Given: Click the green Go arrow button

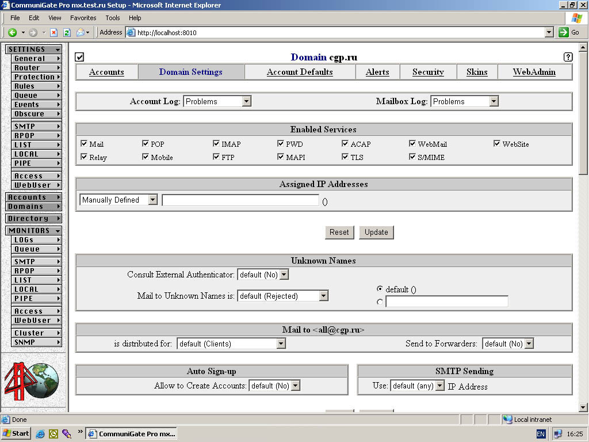Looking at the screenshot, I should pyautogui.click(x=564, y=32).
